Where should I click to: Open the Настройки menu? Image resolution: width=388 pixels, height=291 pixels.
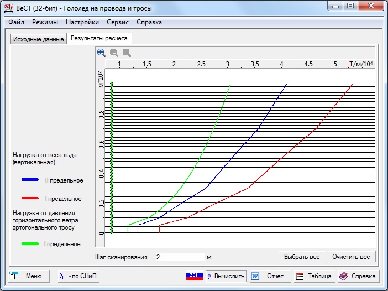82,22
